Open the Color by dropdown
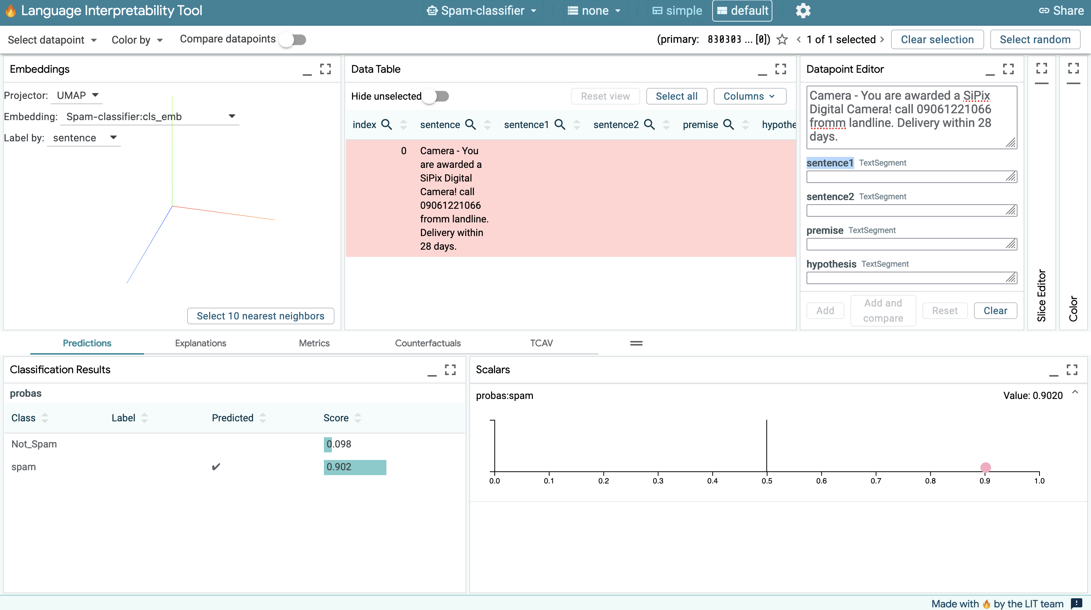1091x610 pixels. pos(137,40)
